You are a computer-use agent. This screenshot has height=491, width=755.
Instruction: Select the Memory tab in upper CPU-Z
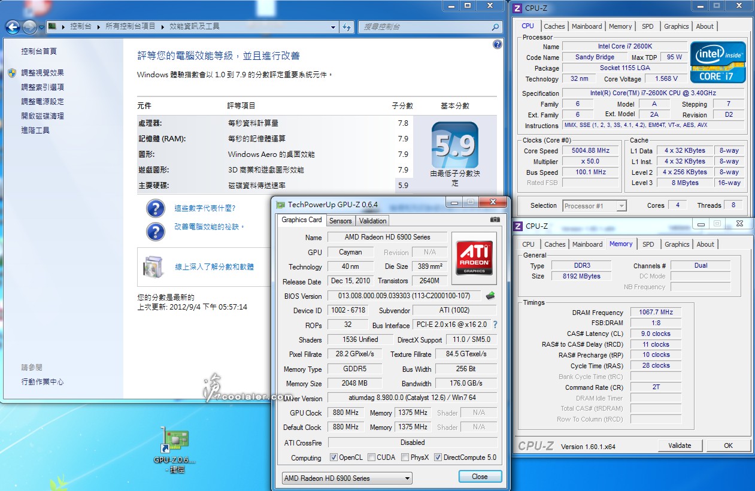620,26
